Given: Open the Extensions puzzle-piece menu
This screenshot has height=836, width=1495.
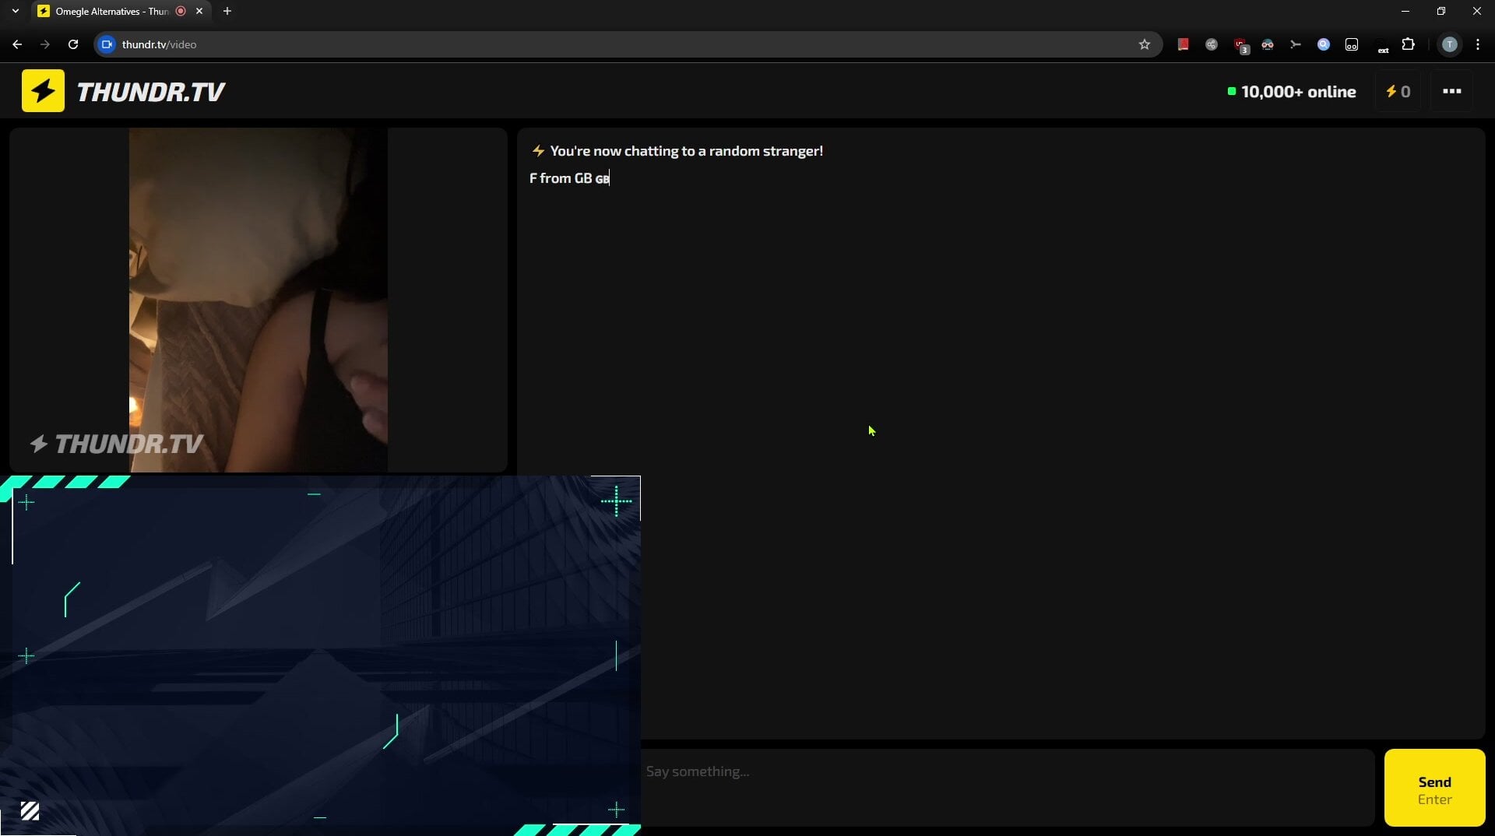Looking at the screenshot, I should pyautogui.click(x=1408, y=44).
